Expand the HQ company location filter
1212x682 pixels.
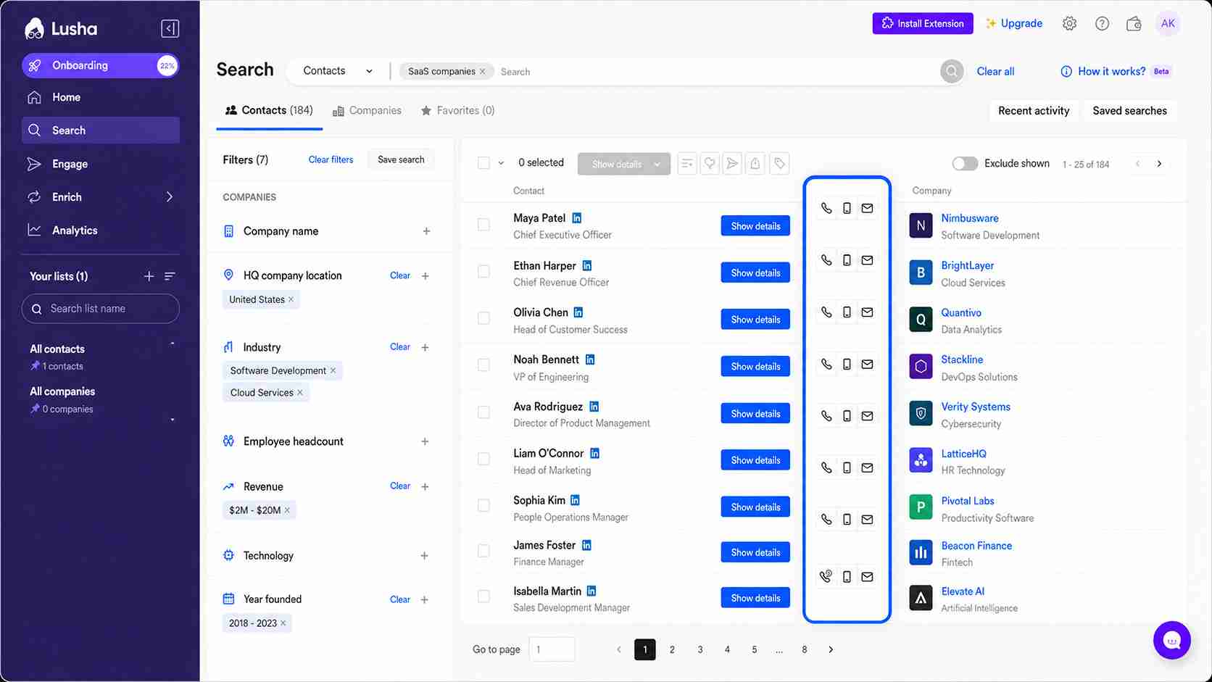(x=426, y=276)
